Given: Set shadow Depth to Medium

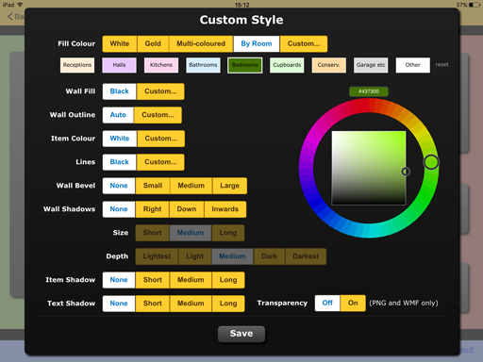Looking at the screenshot, I should (232, 256).
